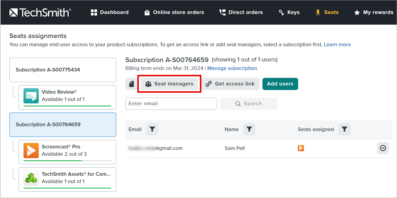This screenshot has width=397, height=198.
Task: Click the Screencast seat icon for Sam Pell
Action: pyautogui.click(x=301, y=148)
